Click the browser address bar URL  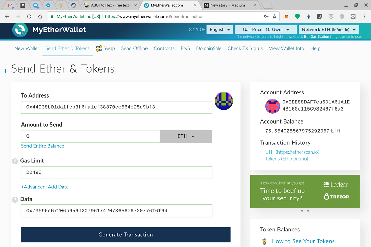[154, 16]
